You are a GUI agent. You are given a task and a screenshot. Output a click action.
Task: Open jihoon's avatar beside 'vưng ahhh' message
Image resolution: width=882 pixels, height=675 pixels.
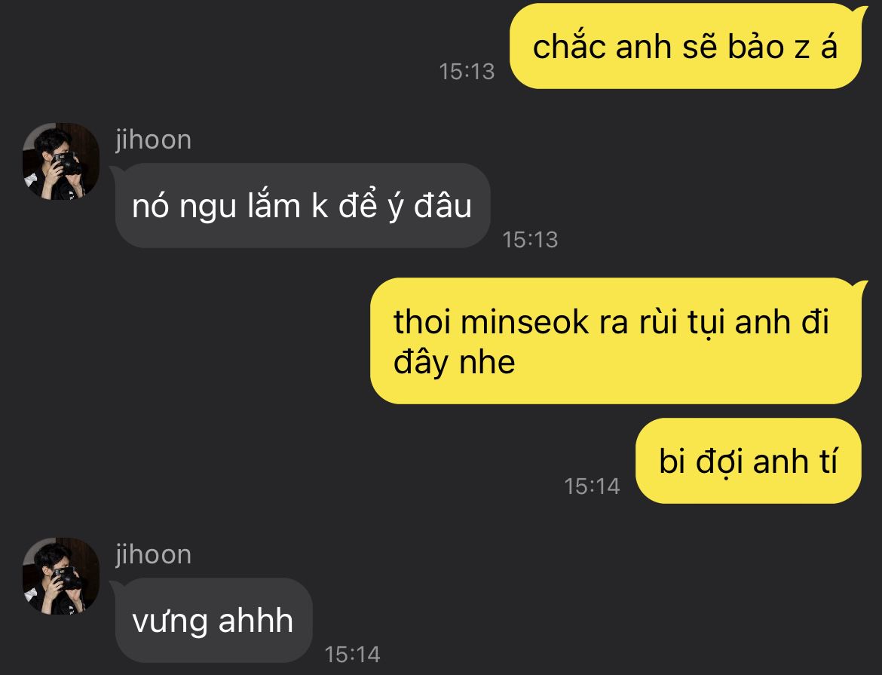[x=61, y=576]
